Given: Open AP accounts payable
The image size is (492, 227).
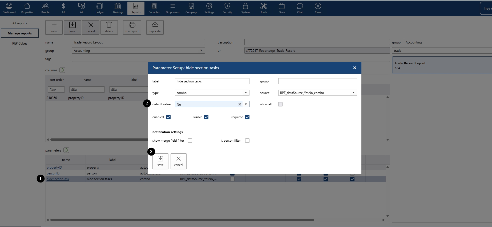Looking at the screenshot, I should [82, 8].
